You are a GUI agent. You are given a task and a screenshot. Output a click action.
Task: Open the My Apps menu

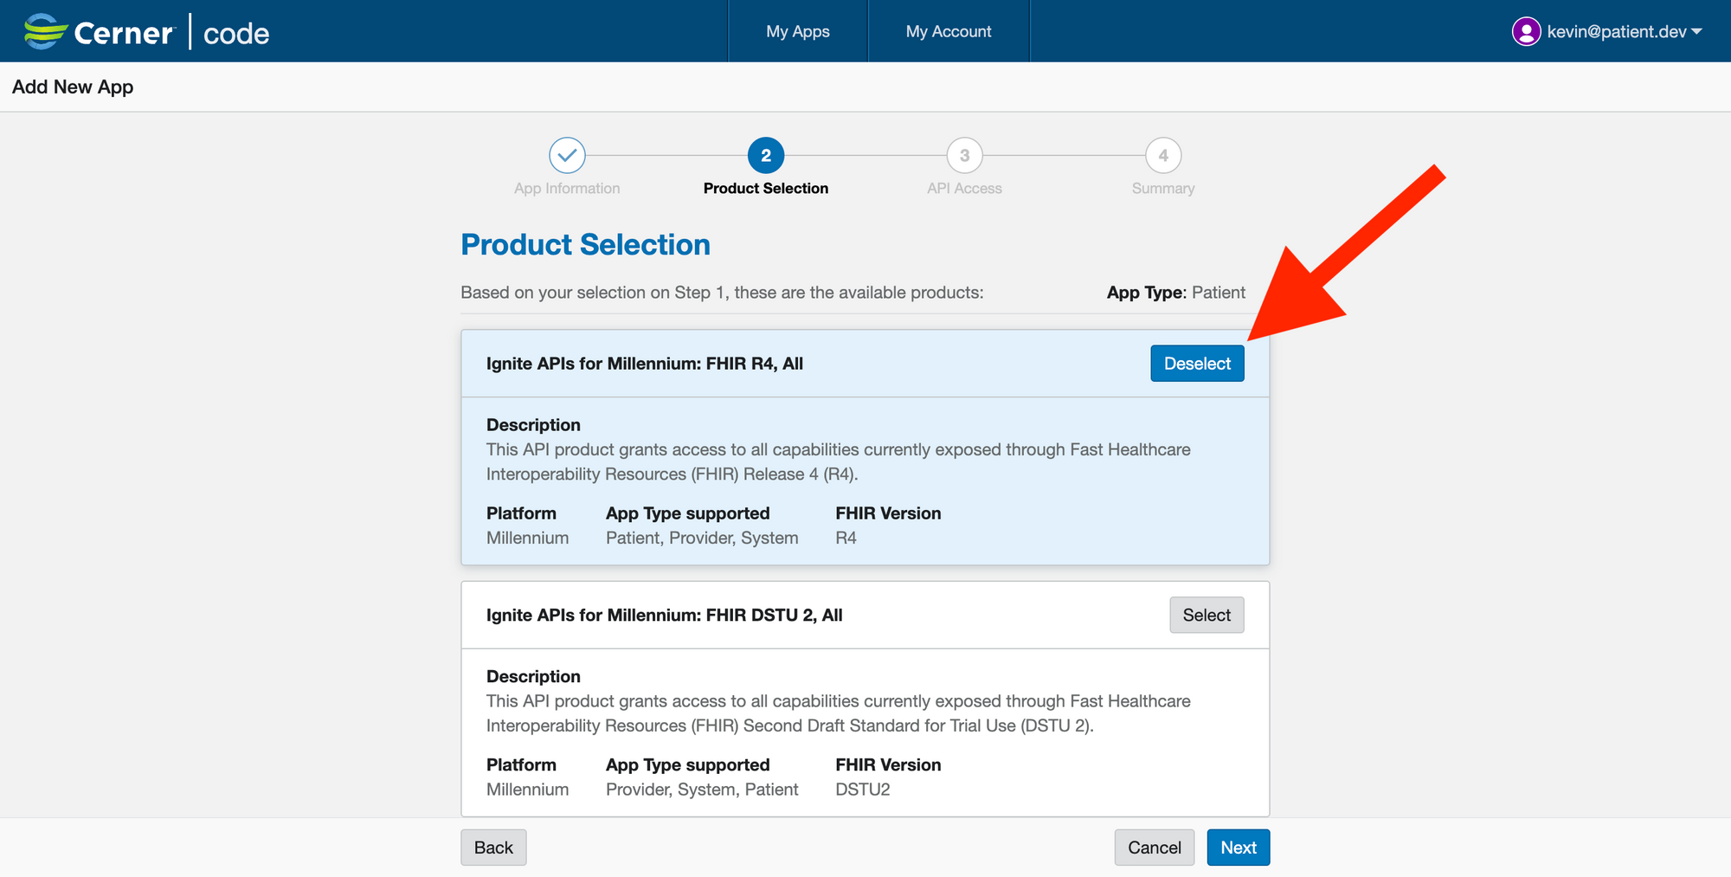(x=798, y=31)
